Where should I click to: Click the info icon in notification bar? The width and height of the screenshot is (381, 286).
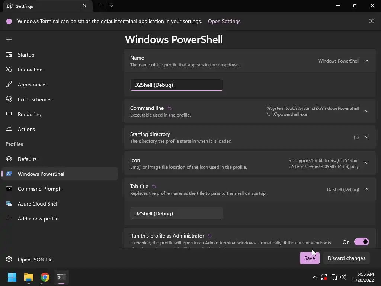click(x=9, y=21)
